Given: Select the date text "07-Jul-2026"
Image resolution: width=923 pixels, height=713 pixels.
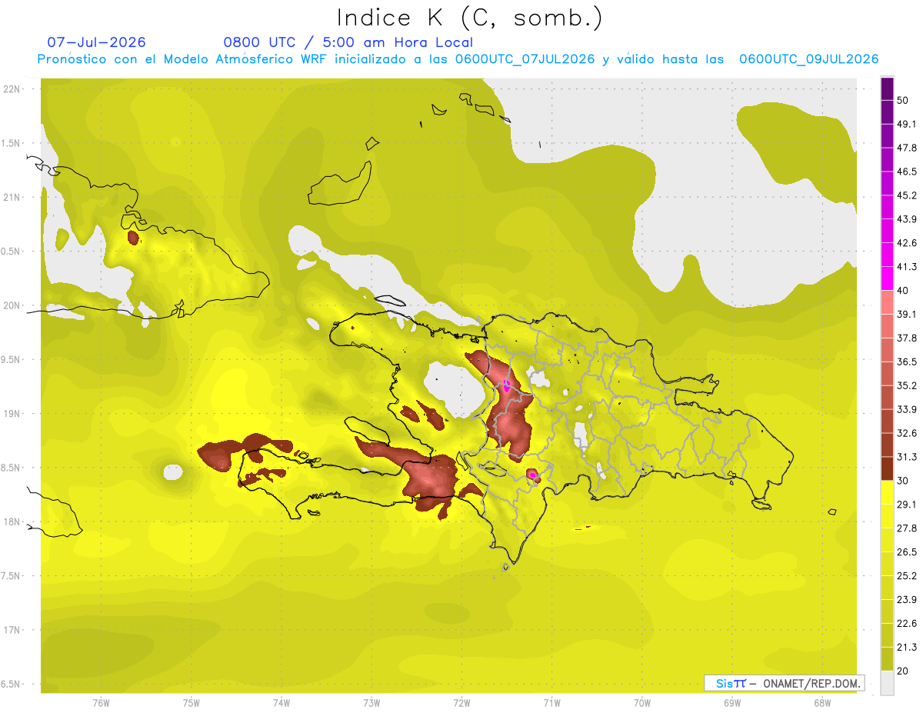Looking at the screenshot, I should pyautogui.click(x=97, y=42).
